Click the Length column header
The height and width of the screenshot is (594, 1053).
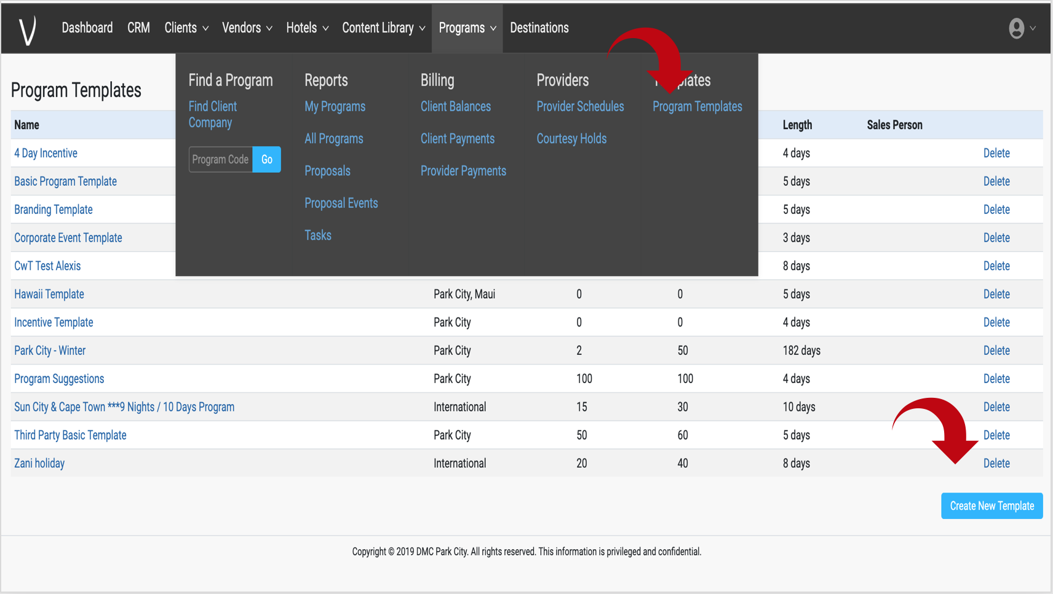pyautogui.click(x=797, y=125)
